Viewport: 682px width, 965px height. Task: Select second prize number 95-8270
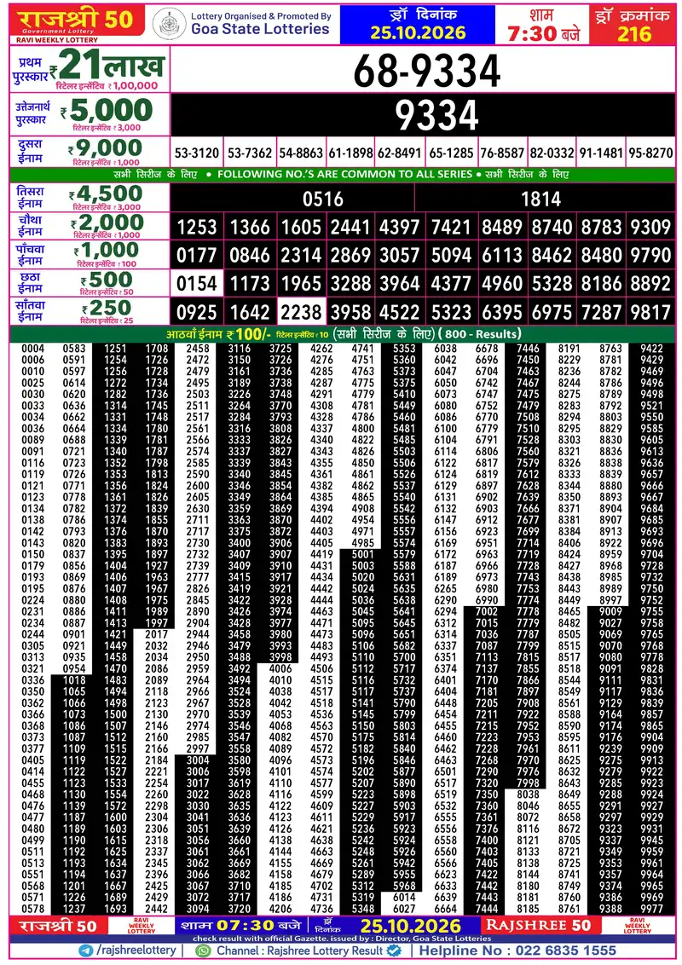(650, 153)
